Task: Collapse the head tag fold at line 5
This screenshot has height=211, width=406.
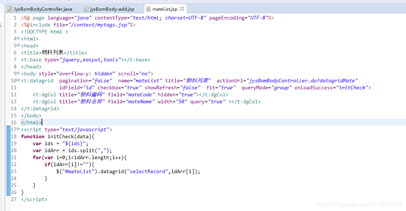Action: (18, 45)
